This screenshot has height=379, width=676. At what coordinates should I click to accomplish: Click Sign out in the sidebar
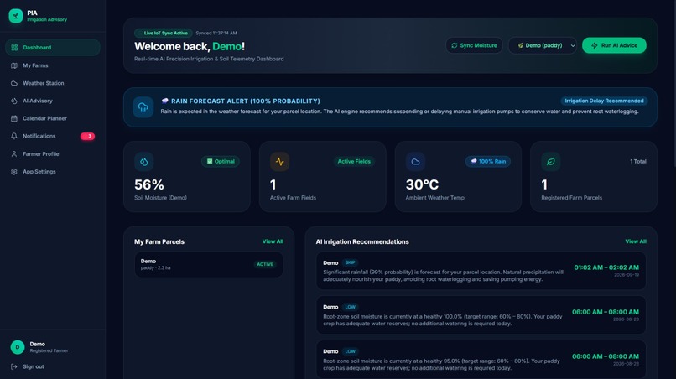34,366
